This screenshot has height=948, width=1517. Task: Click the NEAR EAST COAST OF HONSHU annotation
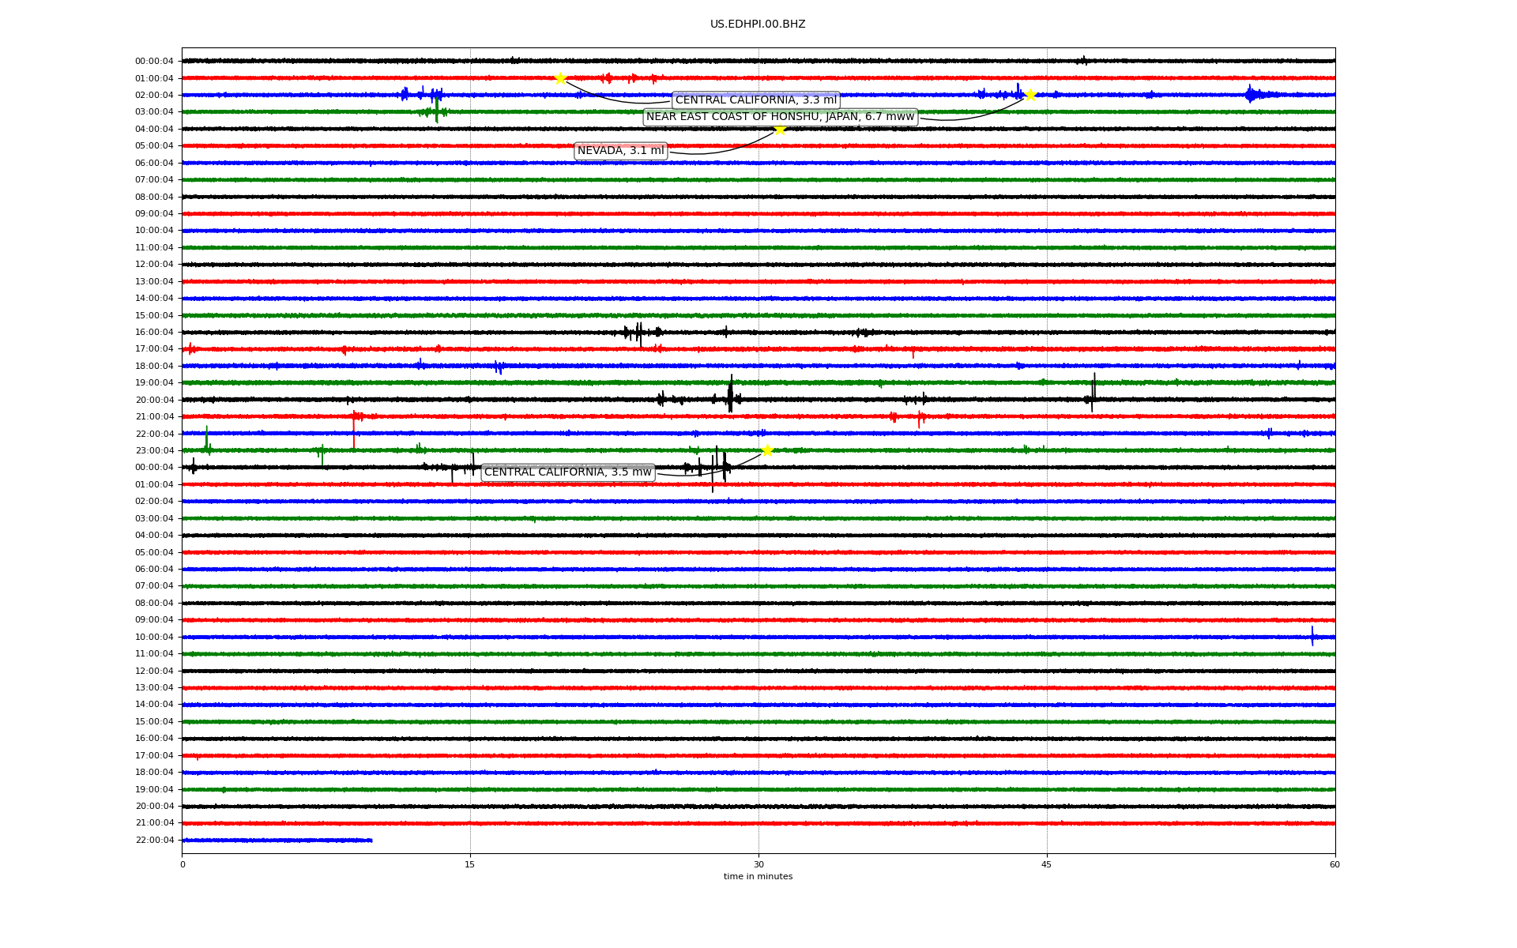tap(780, 117)
